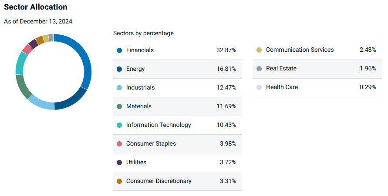Image resolution: width=388 pixels, height=196 pixels.
Task: Click the Information Technology teal legend dot
Action: pos(119,125)
